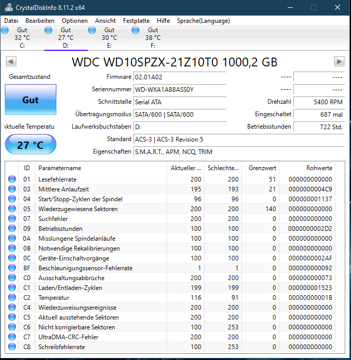Screen dimensions: 351x360
Task: Click status icon of Aktuell ausstehende Sektoren
Action: [x=12, y=317]
